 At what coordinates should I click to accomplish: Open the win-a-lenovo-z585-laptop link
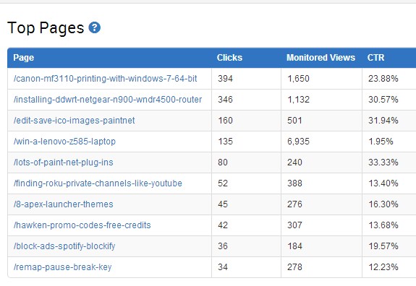(64, 142)
